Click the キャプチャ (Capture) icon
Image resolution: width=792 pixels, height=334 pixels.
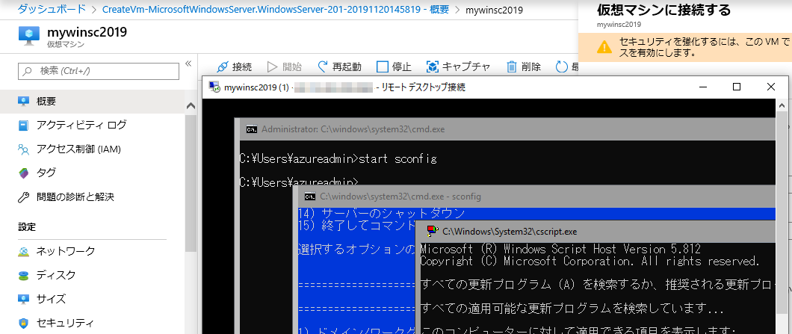(x=433, y=67)
